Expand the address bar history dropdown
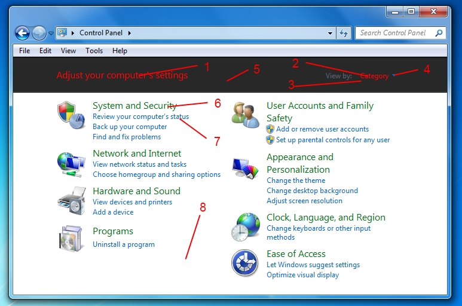 pos(331,33)
